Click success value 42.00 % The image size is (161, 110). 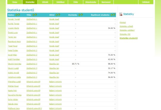point(112,59)
